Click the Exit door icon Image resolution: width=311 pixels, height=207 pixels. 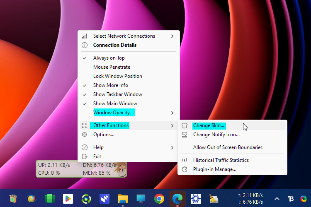point(85,156)
